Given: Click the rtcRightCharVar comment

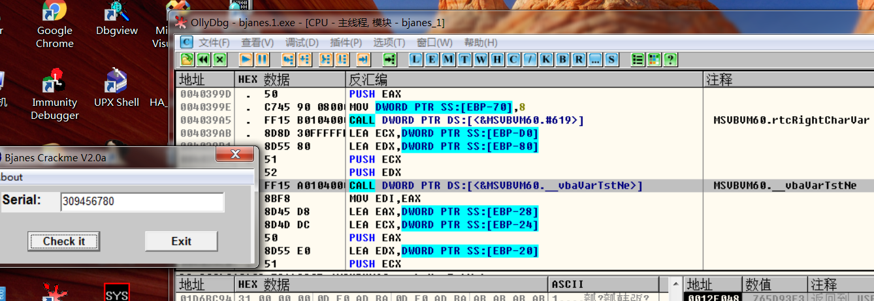Looking at the screenshot, I should click(x=792, y=120).
